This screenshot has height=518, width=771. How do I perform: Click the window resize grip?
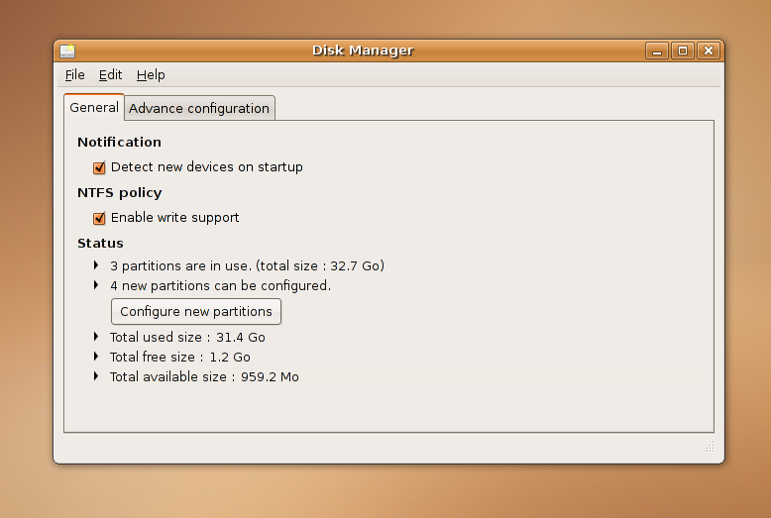(709, 447)
